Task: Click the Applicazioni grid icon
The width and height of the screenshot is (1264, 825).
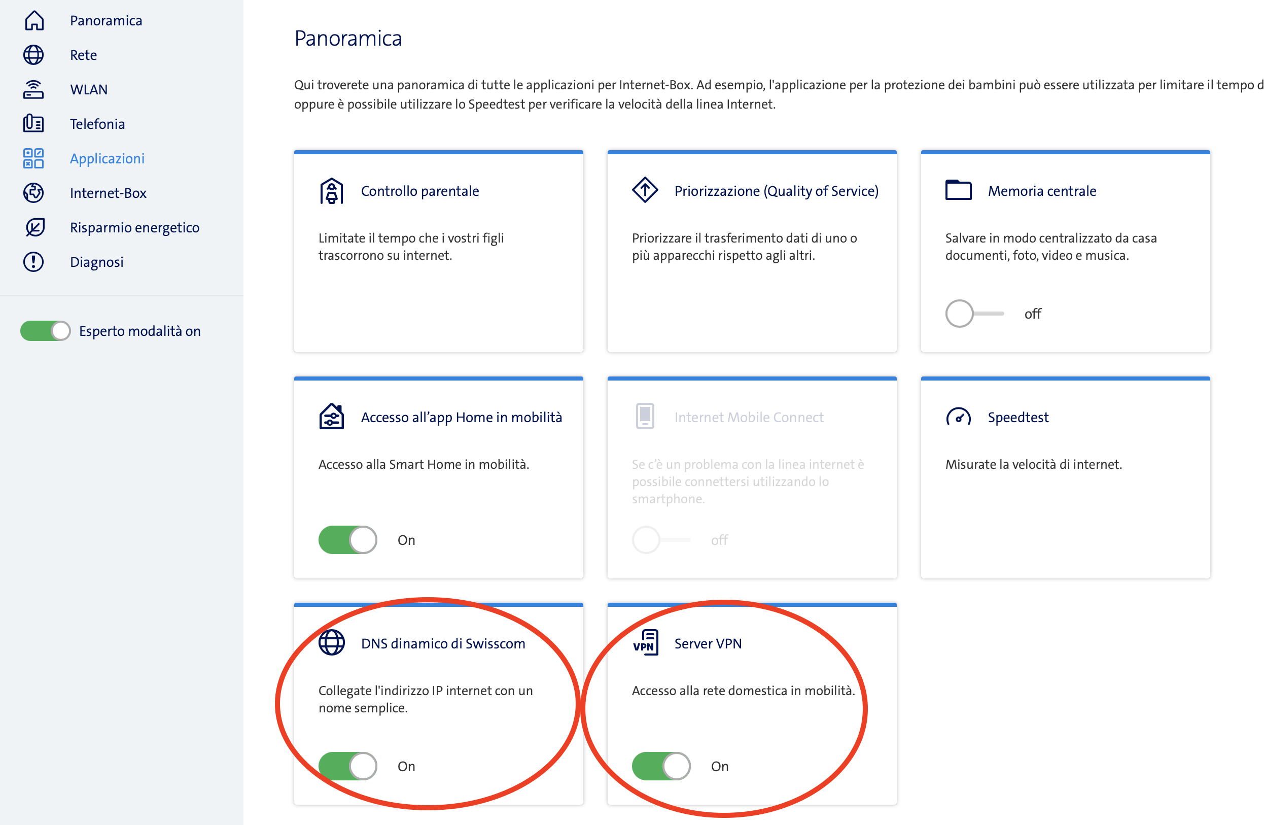Action: tap(33, 158)
